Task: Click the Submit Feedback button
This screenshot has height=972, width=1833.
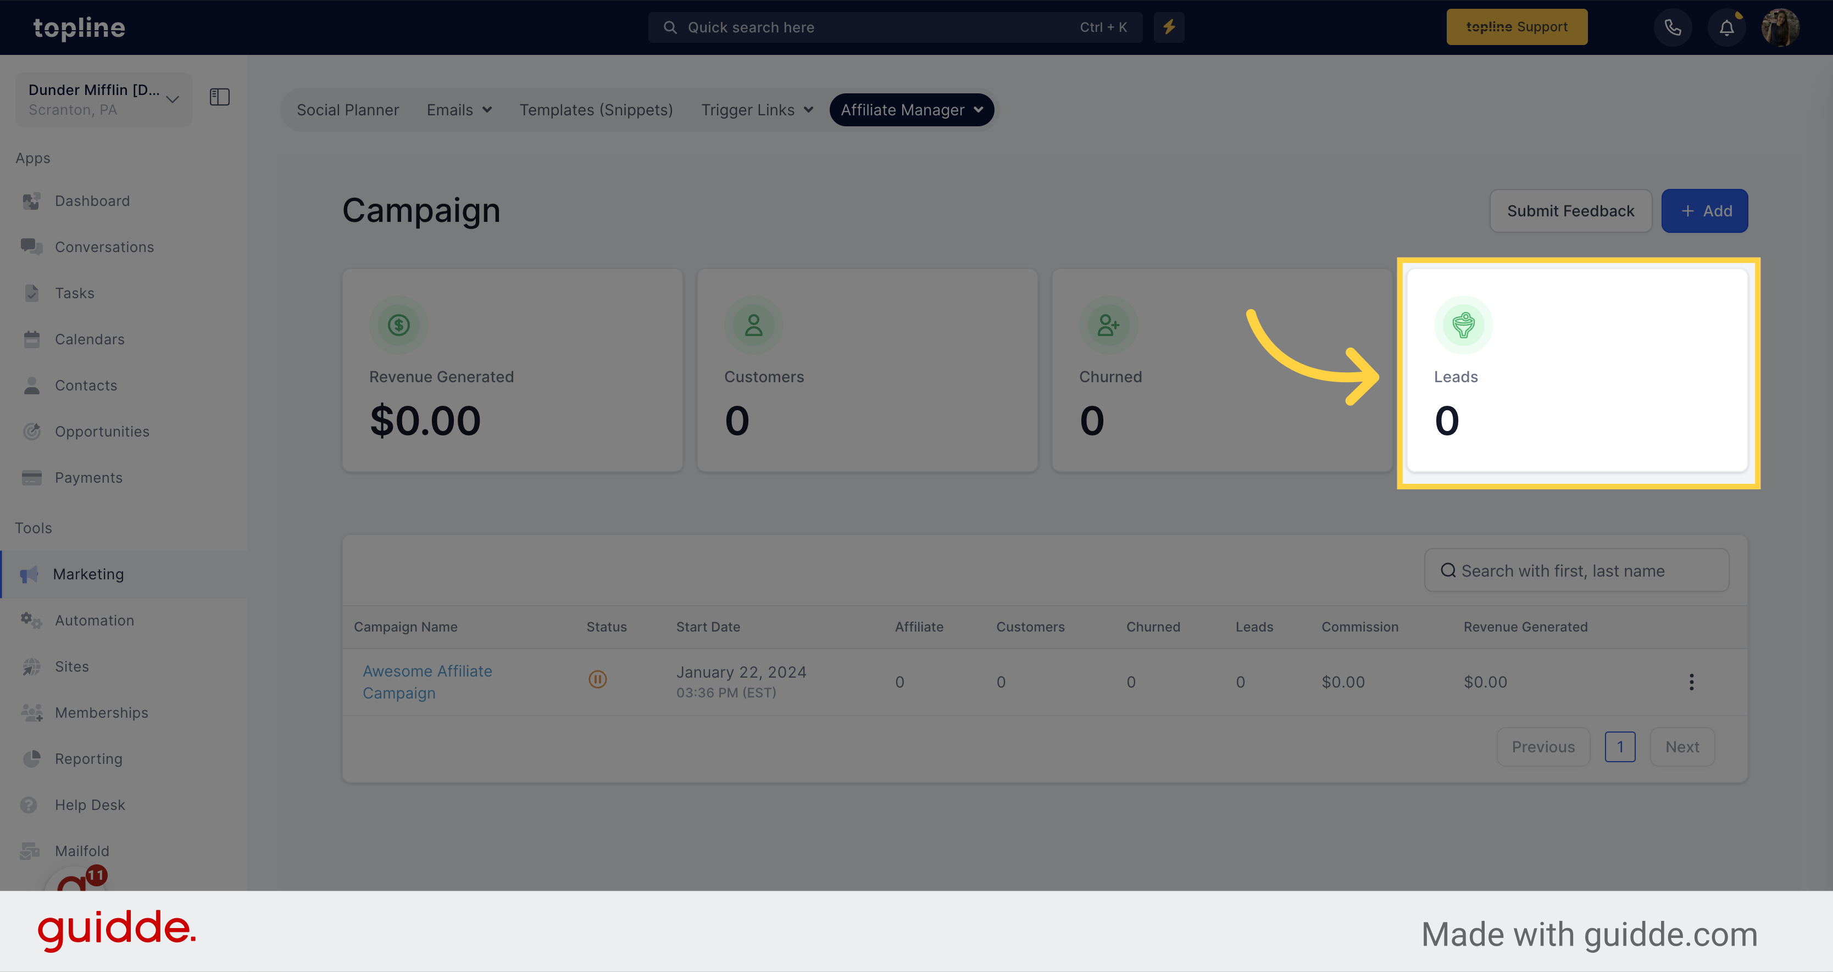Action: click(x=1570, y=210)
